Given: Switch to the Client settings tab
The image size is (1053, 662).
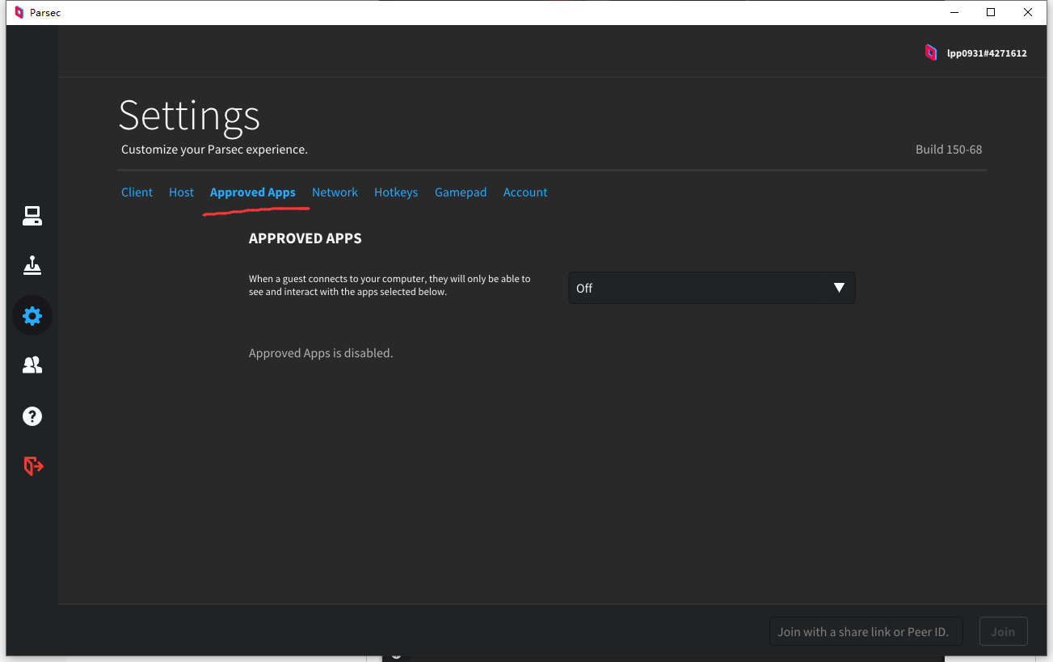Looking at the screenshot, I should click(137, 192).
